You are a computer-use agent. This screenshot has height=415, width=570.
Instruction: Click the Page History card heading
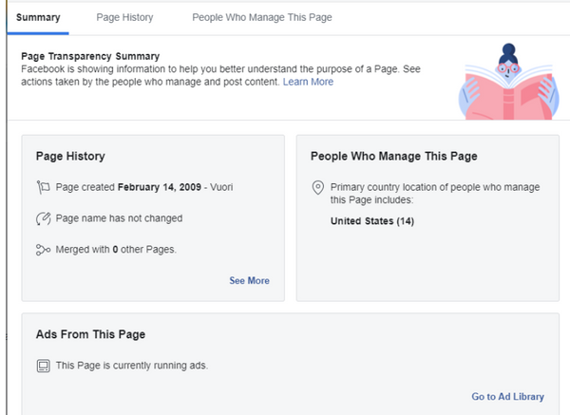coord(70,156)
